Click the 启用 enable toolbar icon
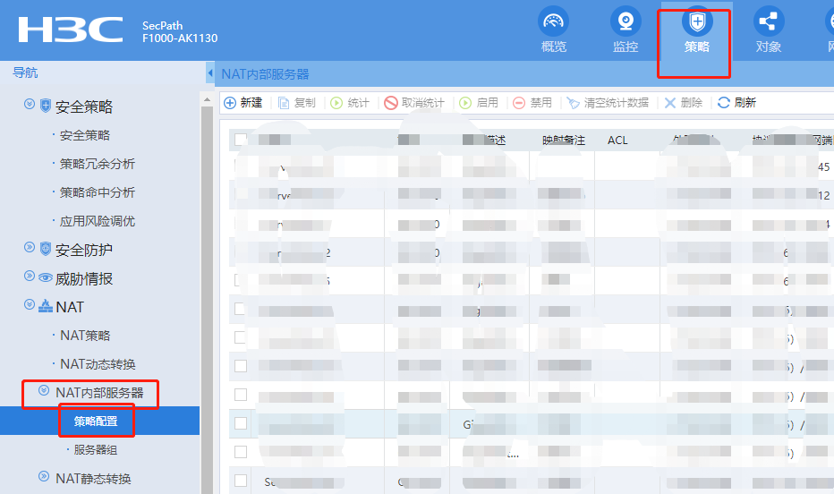 [x=465, y=103]
